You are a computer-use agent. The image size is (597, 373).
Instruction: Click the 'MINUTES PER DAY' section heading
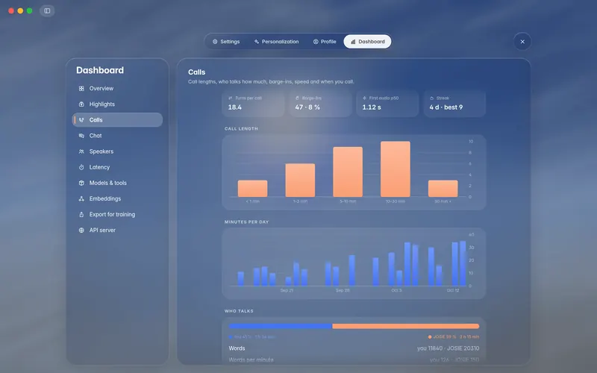247,222
